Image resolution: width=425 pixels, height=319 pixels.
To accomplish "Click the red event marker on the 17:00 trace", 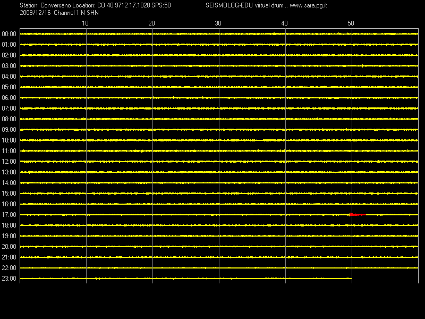I will (x=358, y=215).
